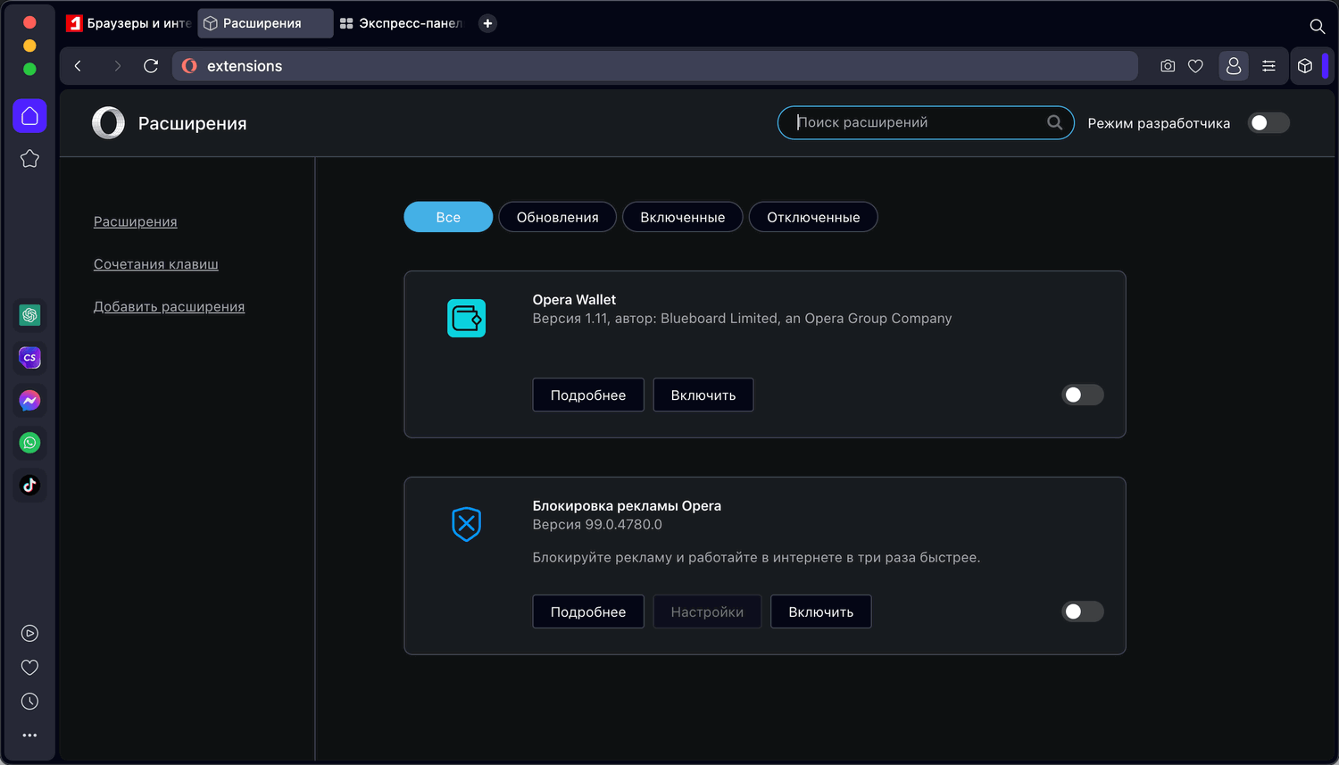This screenshot has height=765, width=1339.
Task: Click the ad blocker shield icon
Action: click(x=466, y=524)
